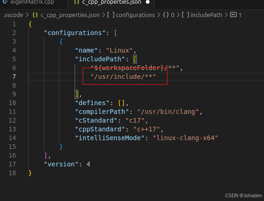
Task: Click the "name" key on line 4
Action: (86, 50)
